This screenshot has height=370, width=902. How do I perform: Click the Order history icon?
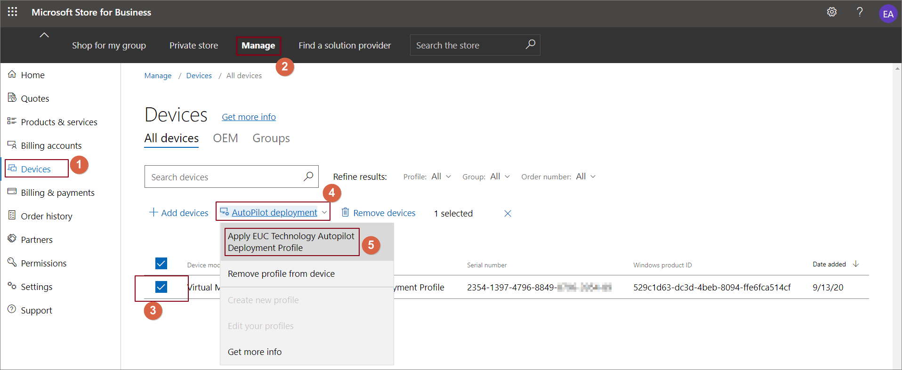tap(12, 216)
